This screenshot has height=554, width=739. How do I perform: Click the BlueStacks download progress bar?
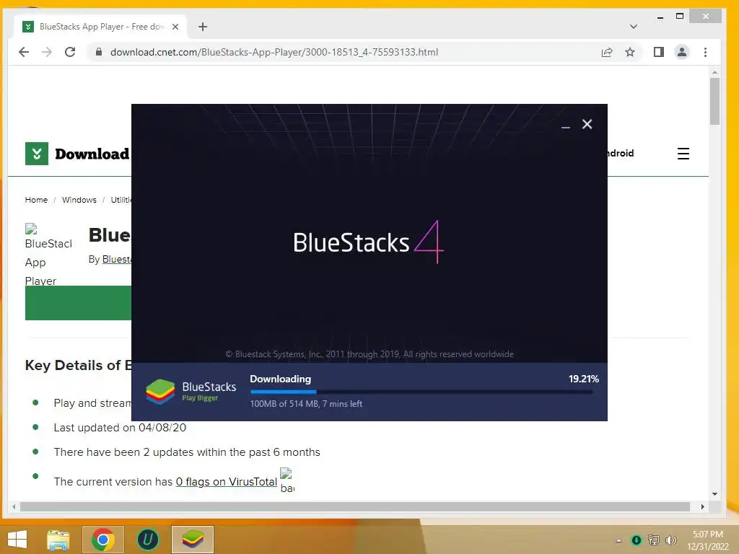(421, 392)
